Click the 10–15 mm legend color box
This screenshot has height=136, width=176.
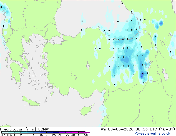[x=37, y=132]
